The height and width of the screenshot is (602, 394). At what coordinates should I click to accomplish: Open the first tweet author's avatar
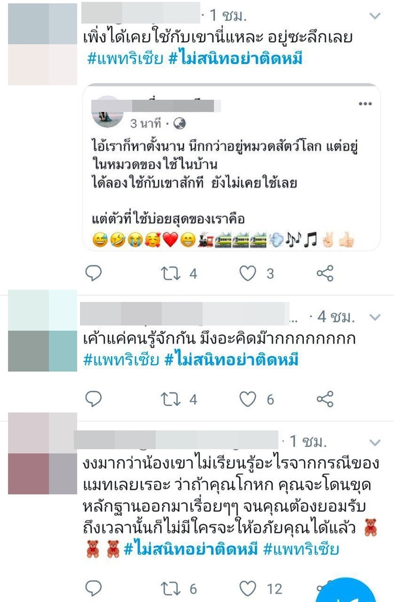(42, 44)
